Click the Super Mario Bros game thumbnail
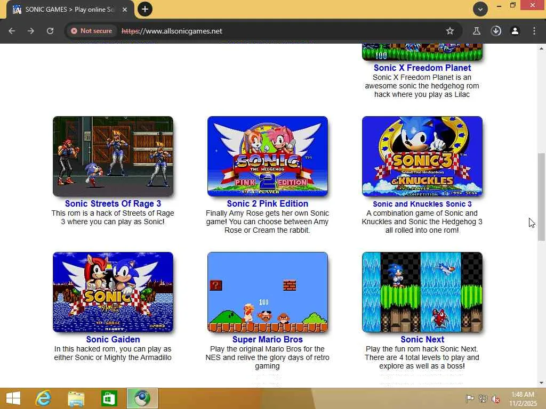This screenshot has height=409, width=546. pyautogui.click(x=268, y=292)
